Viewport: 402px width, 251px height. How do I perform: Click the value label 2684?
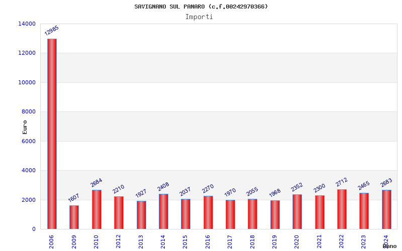[96, 182]
